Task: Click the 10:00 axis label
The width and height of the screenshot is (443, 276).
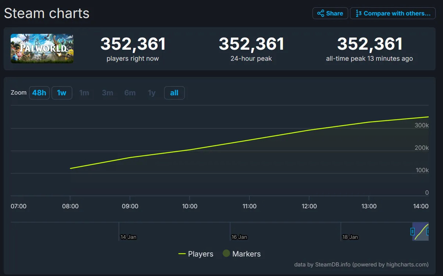Action: [190, 206]
